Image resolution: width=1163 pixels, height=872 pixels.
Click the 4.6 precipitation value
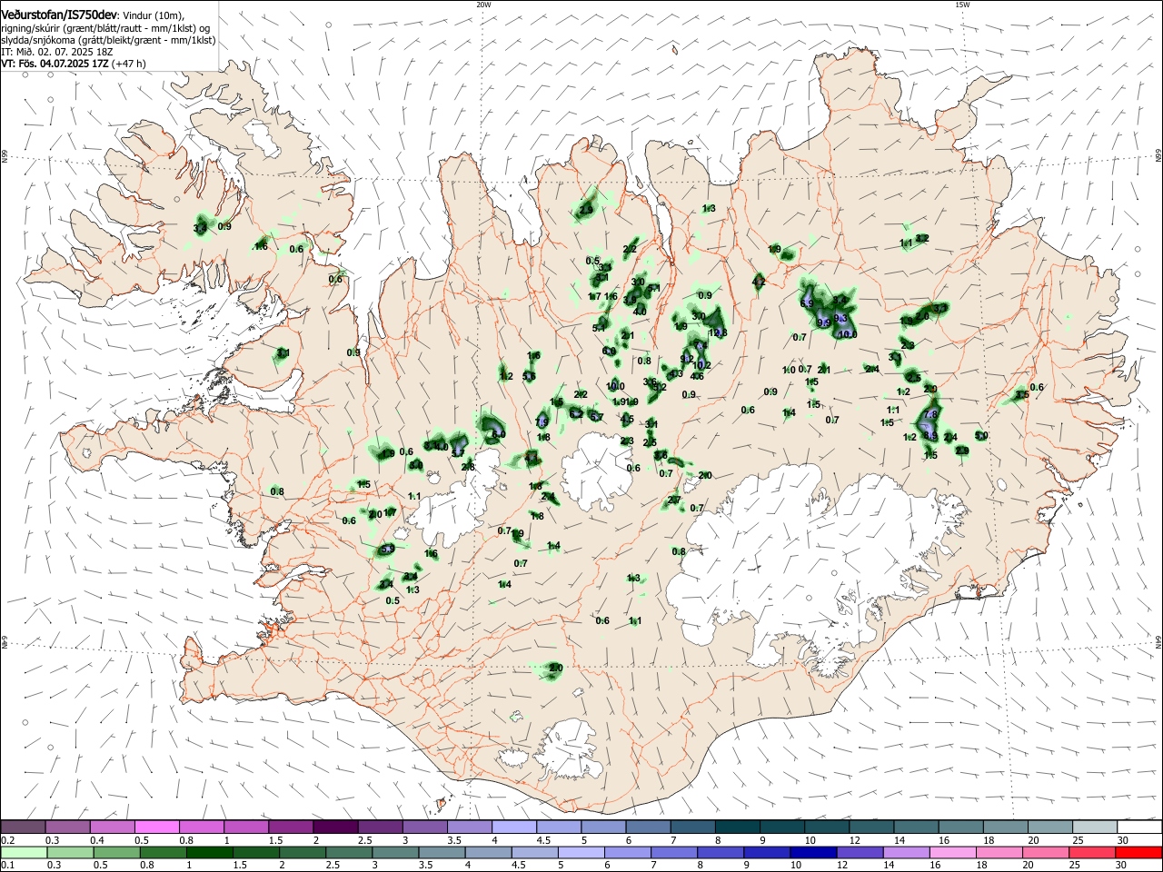(698, 376)
